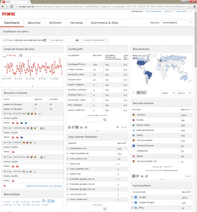
Task: Click Android Browser icon in Besucher-Browser list
Action: coord(133,145)
